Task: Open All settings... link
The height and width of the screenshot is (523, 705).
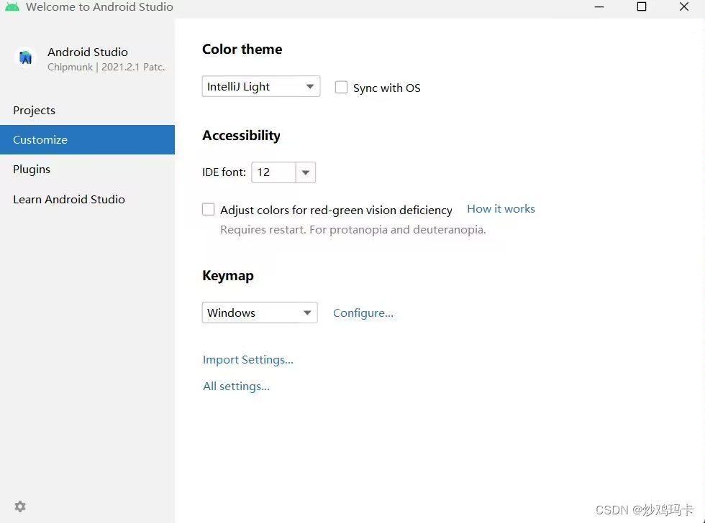Action: click(236, 386)
